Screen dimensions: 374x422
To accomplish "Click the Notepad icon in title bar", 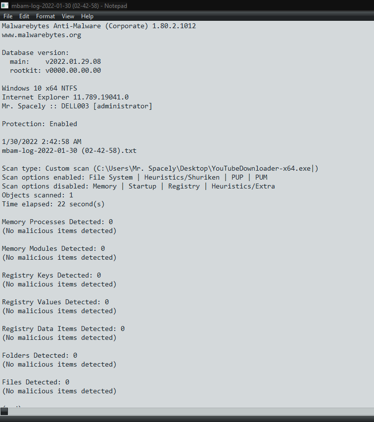I will (x=4, y=5).
